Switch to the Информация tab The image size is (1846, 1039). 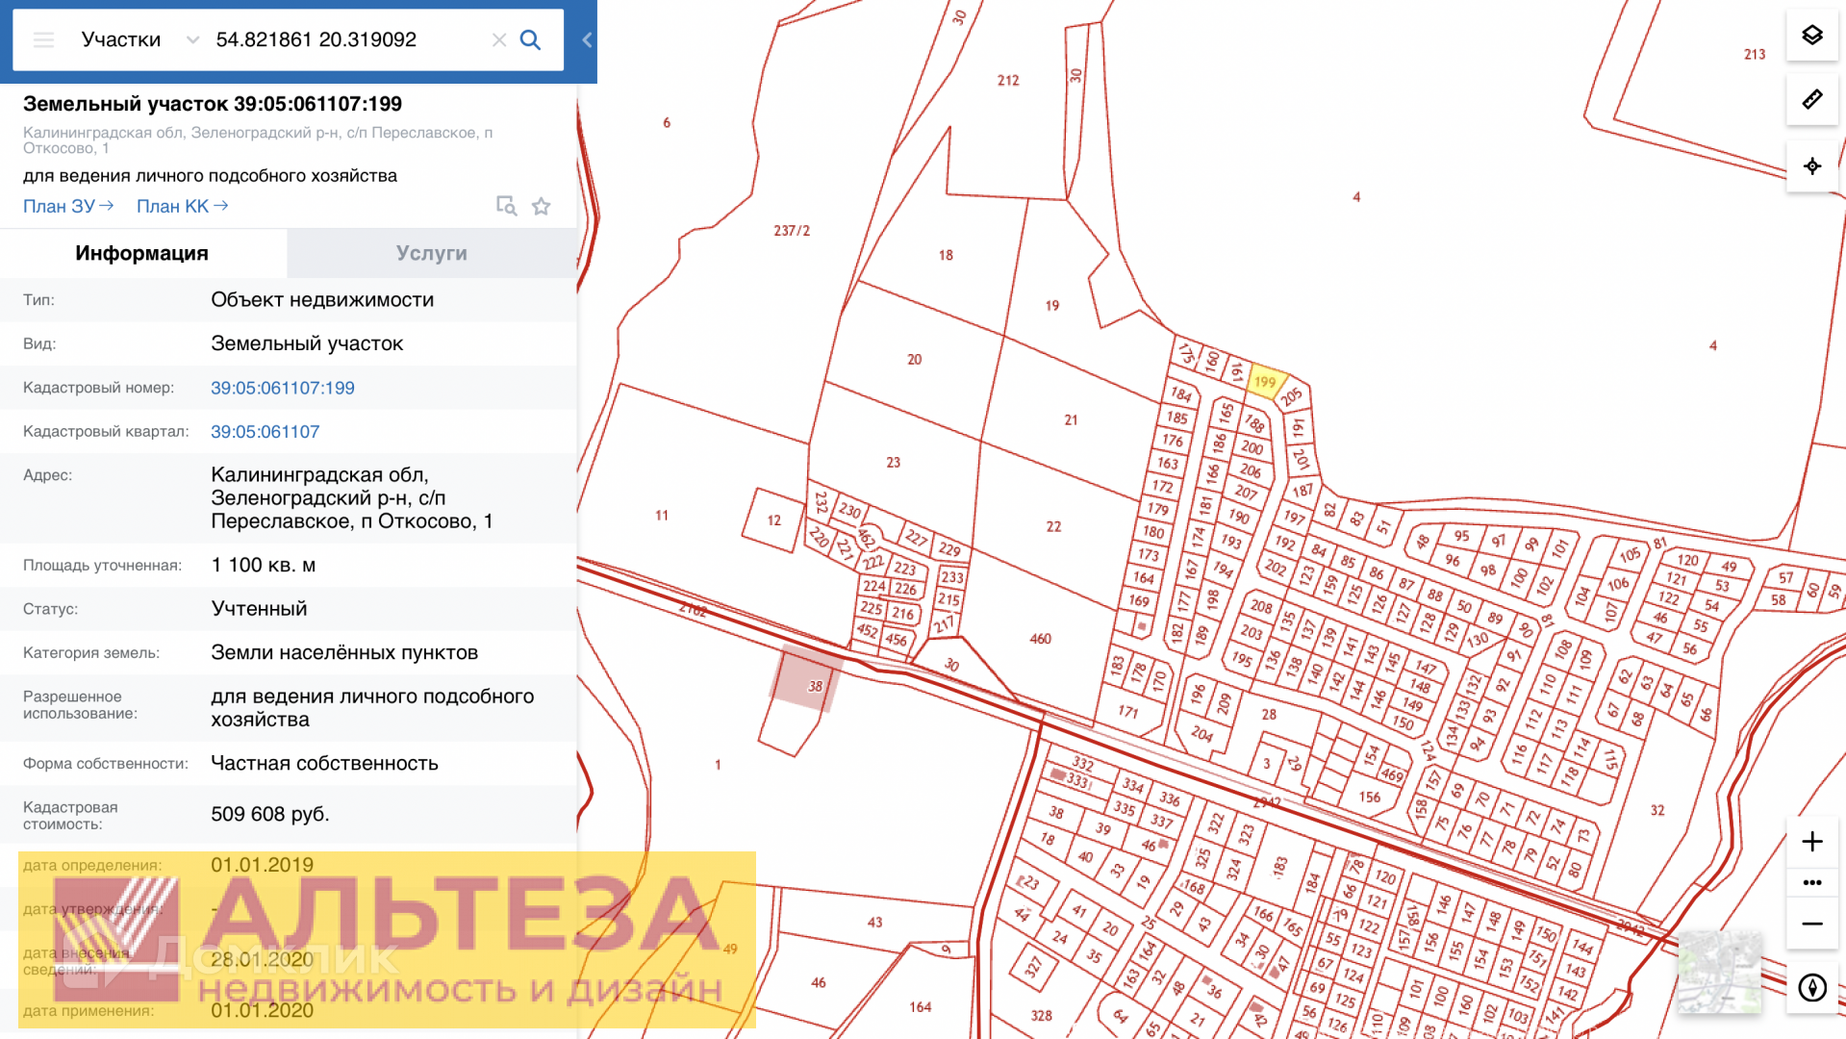(142, 253)
